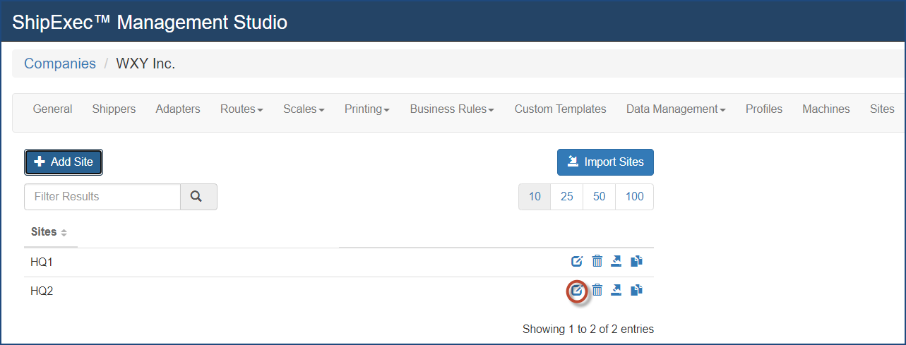Copy the HQ1 site
The width and height of the screenshot is (906, 345).
tap(636, 262)
